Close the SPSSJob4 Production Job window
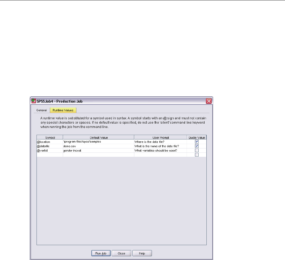The image size is (285, 260). click(x=209, y=101)
